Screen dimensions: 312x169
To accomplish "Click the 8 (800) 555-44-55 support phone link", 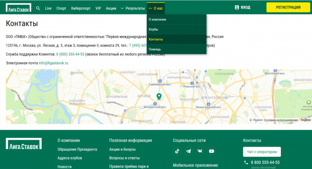I will (x=70, y=54).
